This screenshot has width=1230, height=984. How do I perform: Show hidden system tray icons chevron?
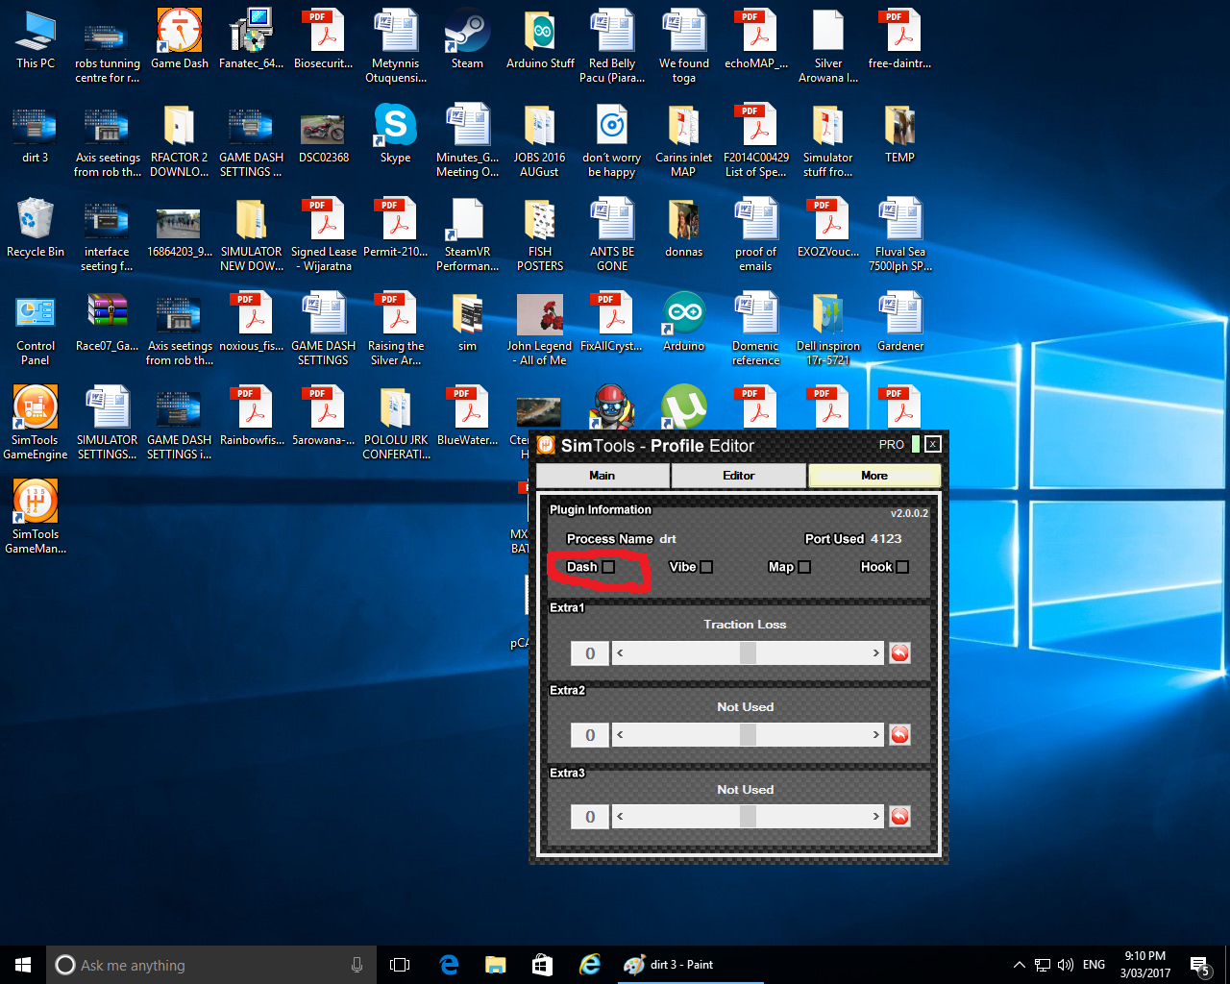1019,965
